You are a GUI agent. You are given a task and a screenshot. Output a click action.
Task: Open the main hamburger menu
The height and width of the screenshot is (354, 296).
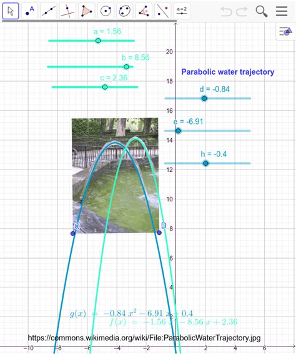[x=282, y=11]
